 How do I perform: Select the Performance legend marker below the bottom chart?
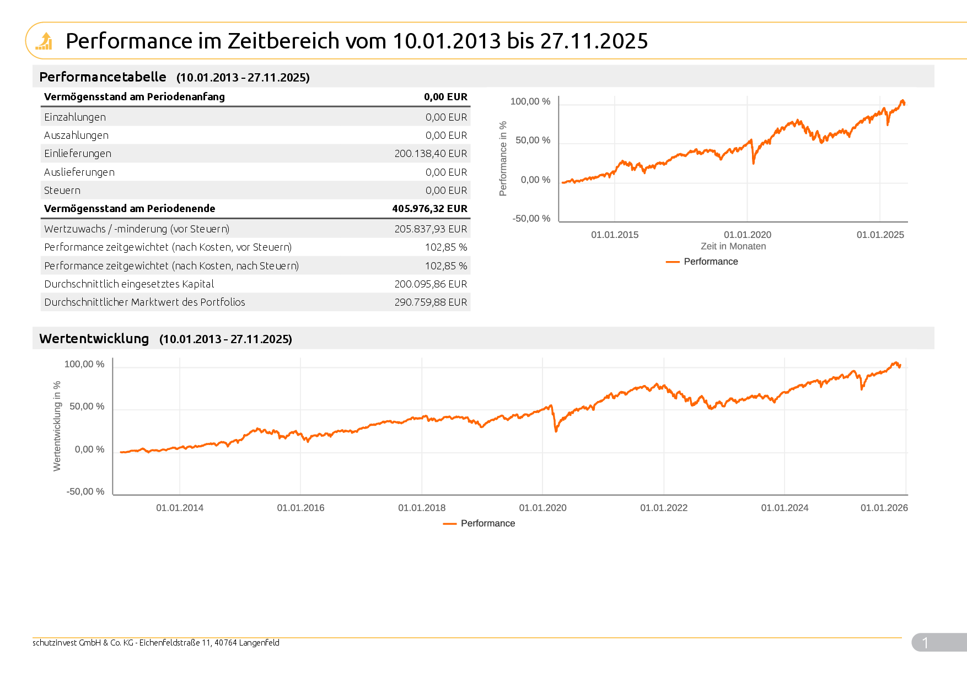[x=450, y=524]
